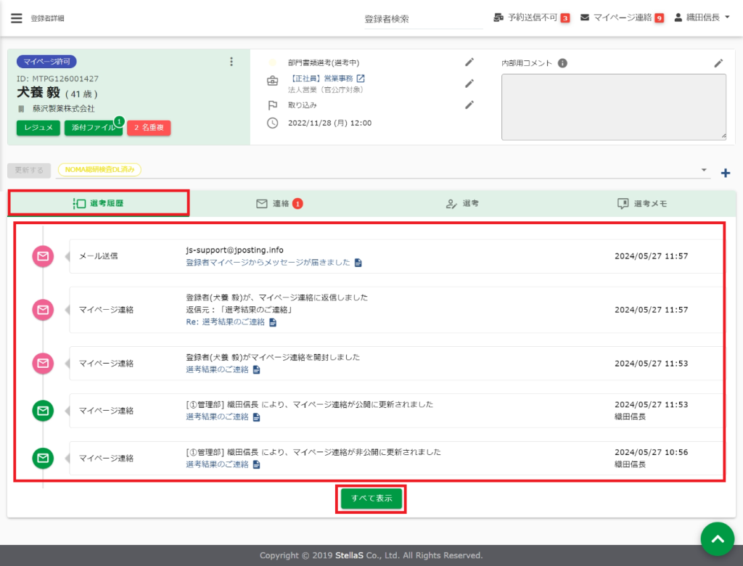Image resolution: width=743 pixels, height=566 pixels.
Task: Click the three-dot menu on candidate card
Action: pos(231,62)
